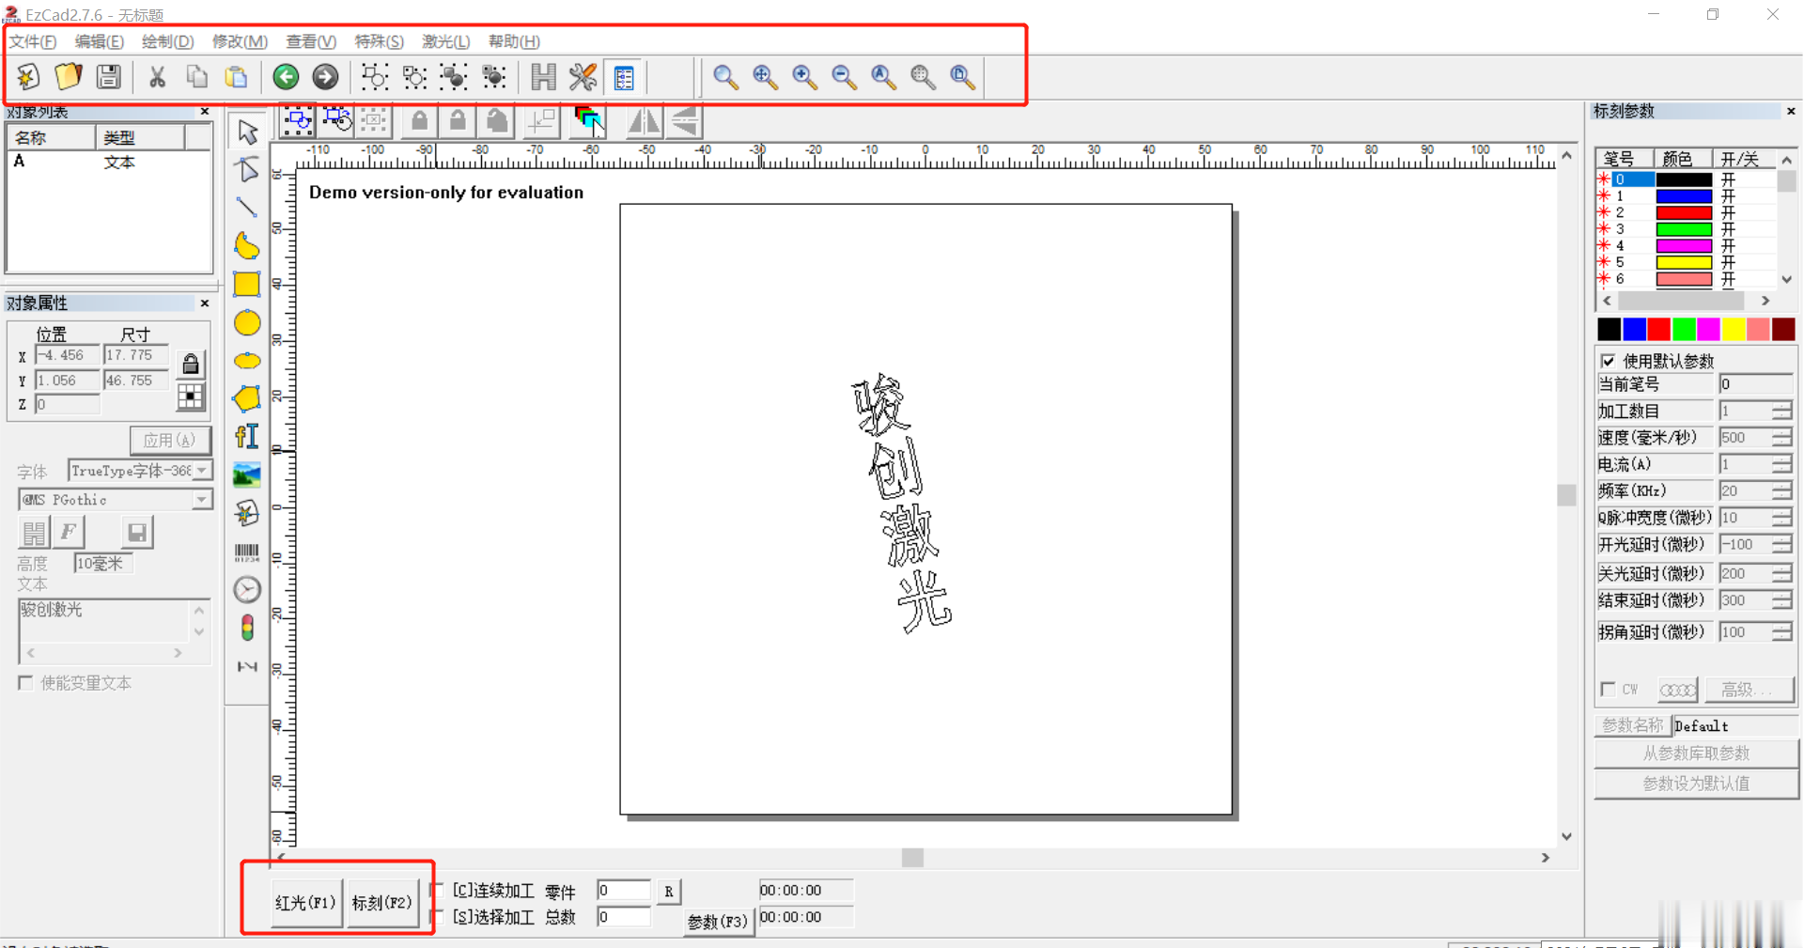Undo with the green left arrow
Viewport: 1804px width, 948px height.
[286, 76]
